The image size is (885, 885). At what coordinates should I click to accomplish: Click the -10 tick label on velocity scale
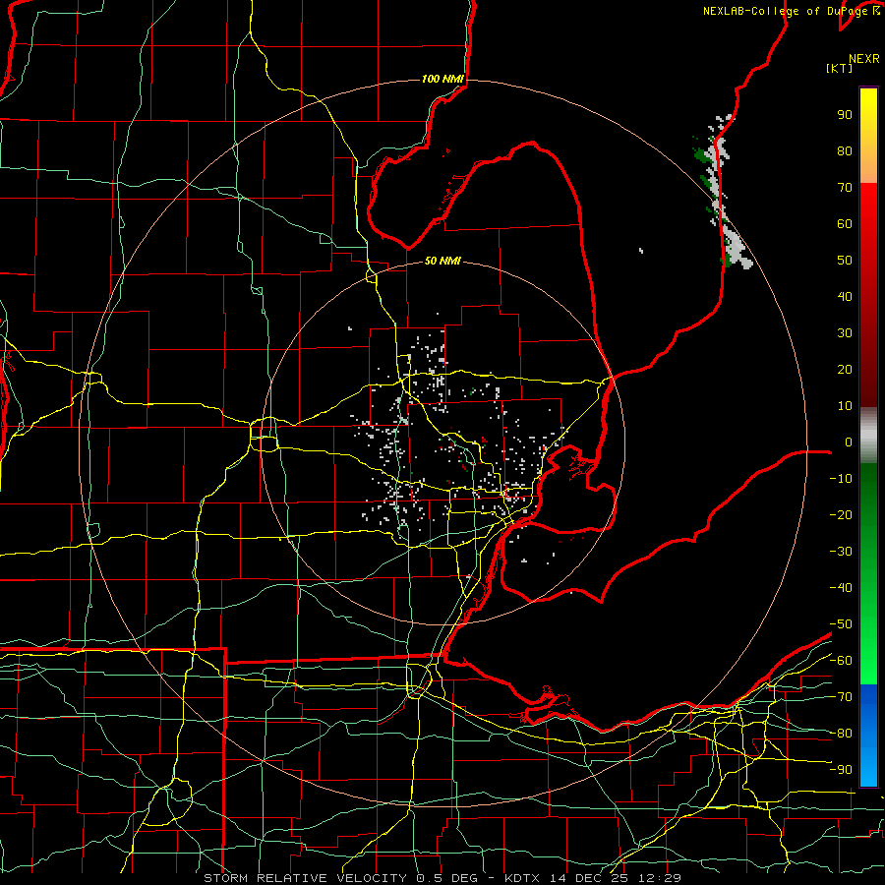pos(841,479)
